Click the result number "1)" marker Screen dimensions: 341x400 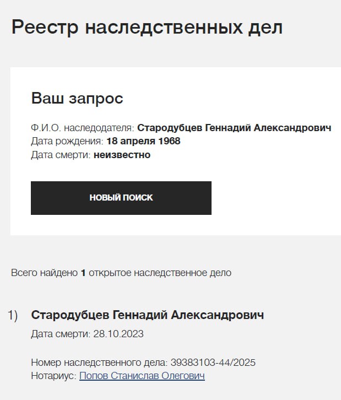click(13, 315)
